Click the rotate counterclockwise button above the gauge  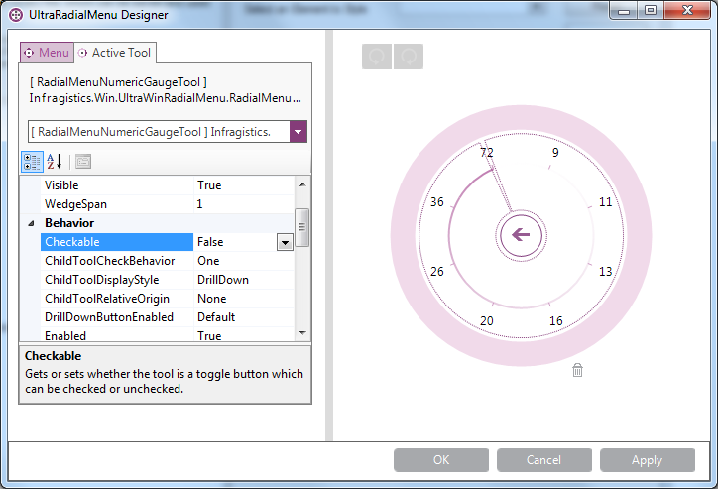[377, 57]
